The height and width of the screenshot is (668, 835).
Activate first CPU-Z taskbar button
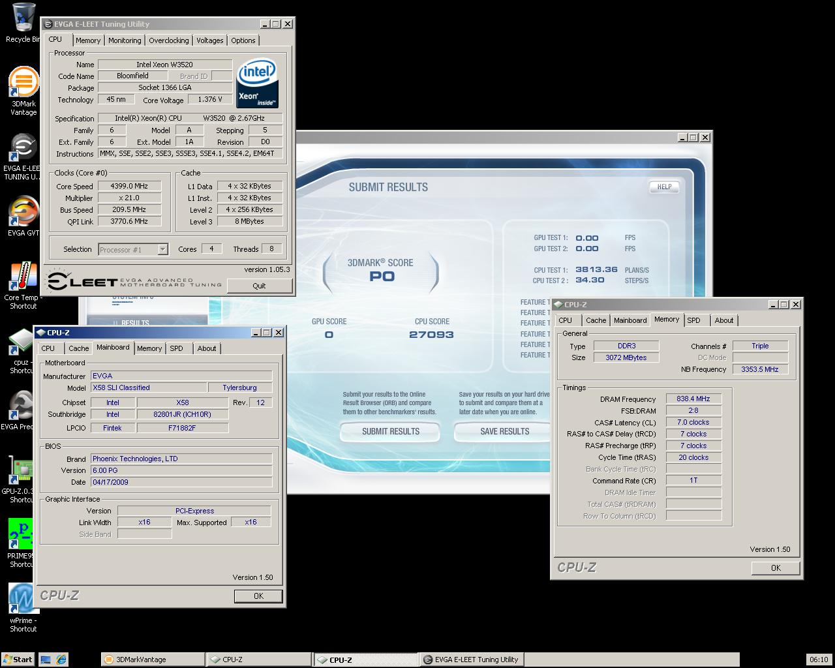259,660
